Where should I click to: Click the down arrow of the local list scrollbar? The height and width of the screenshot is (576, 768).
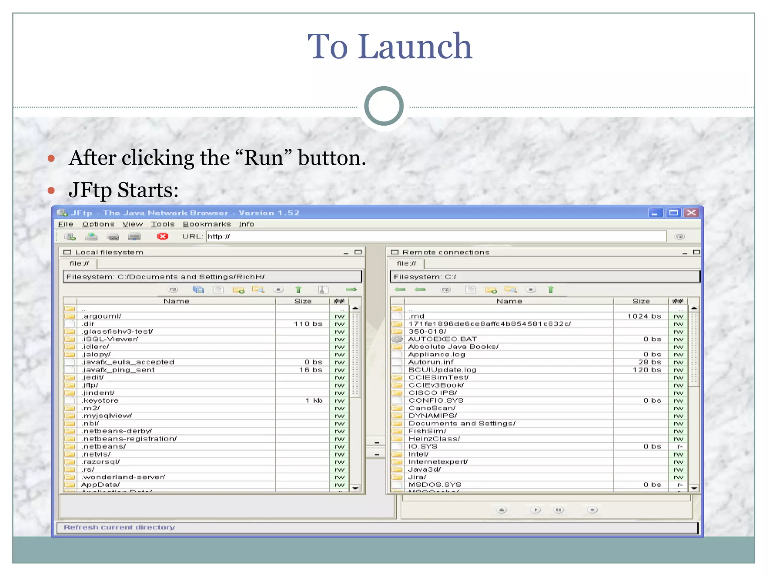point(355,488)
